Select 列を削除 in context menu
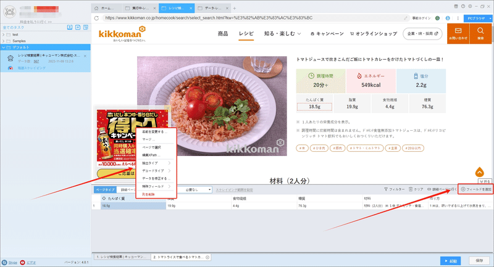This screenshot has width=494, height=267. pyautogui.click(x=148, y=194)
